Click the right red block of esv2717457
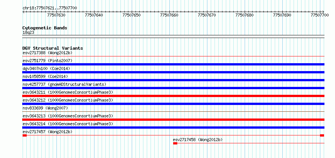 coord(322,135)
